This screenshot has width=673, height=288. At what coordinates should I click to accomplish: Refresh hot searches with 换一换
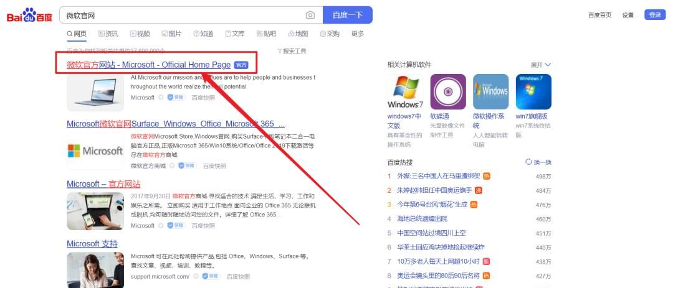pos(538,162)
